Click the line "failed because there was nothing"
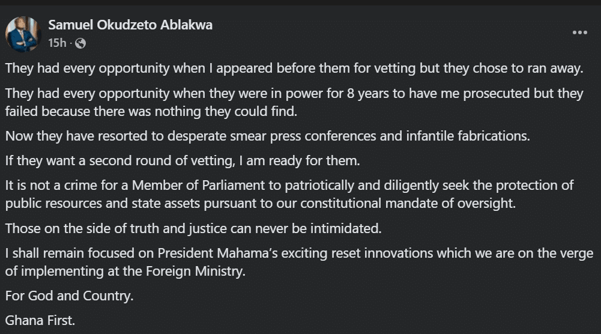601x334 pixels. click(x=151, y=112)
